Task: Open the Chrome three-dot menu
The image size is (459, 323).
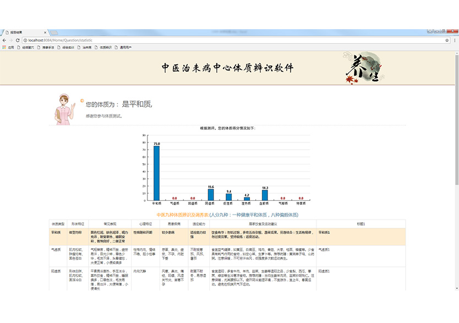Action: pyautogui.click(x=455, y=40)
